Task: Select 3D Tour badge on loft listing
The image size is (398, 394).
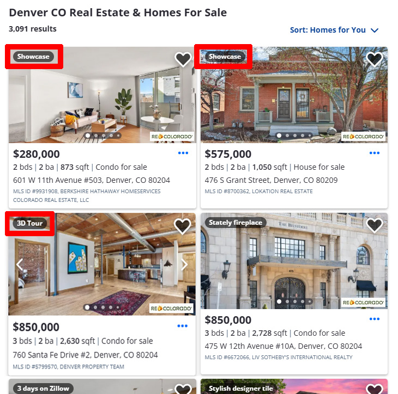Action: click(29, 223)
